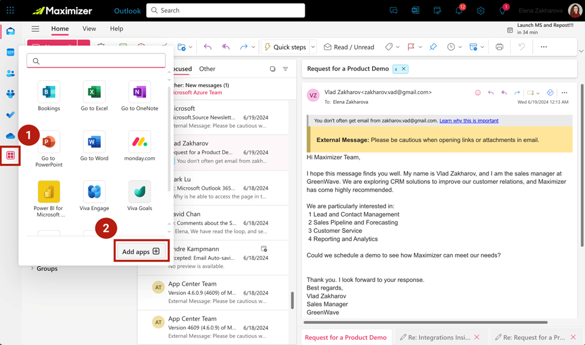Viewport: 585px width, 345px height.
Task: Open Elena Zakharova profile picture
Action: click(x=575, y=11)
